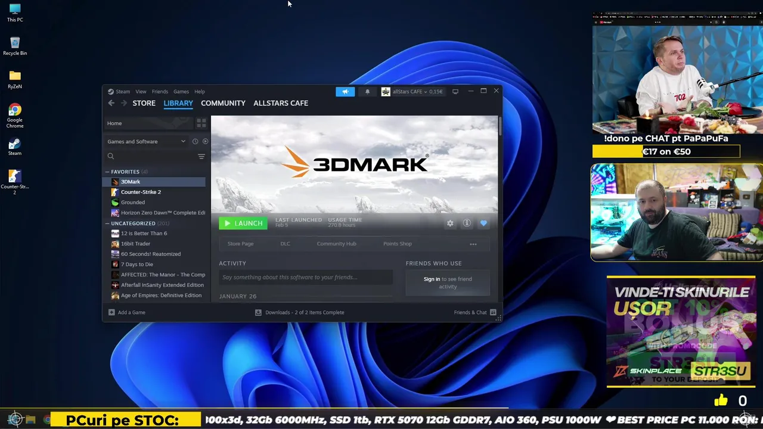This screenshot has height=429, width=763.
Task: Open the DLC link
Action: tap(285, 244)
